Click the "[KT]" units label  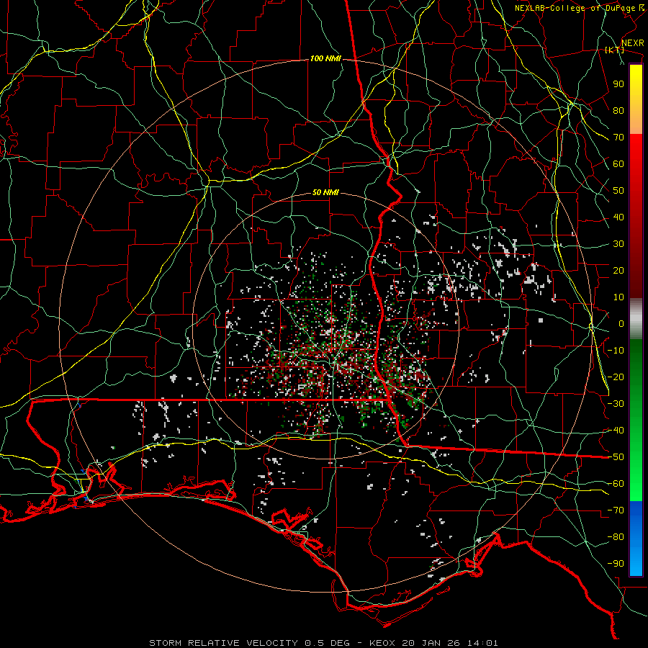tap(614, 50)
